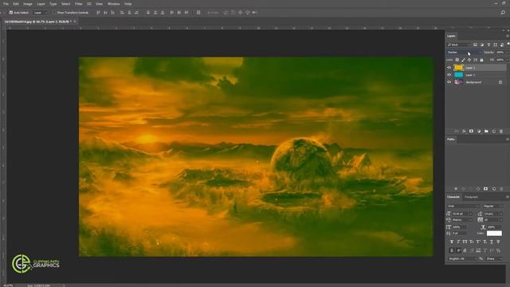Toggle layer filtering on or off
510x287 pixels.
(508, 44)
